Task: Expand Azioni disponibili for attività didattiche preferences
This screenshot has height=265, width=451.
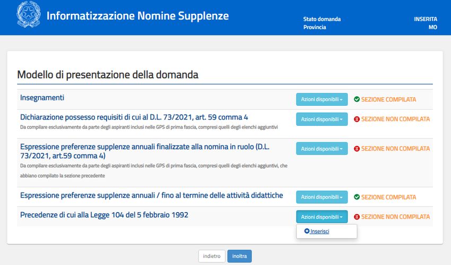Action: (x=322, y=197)
